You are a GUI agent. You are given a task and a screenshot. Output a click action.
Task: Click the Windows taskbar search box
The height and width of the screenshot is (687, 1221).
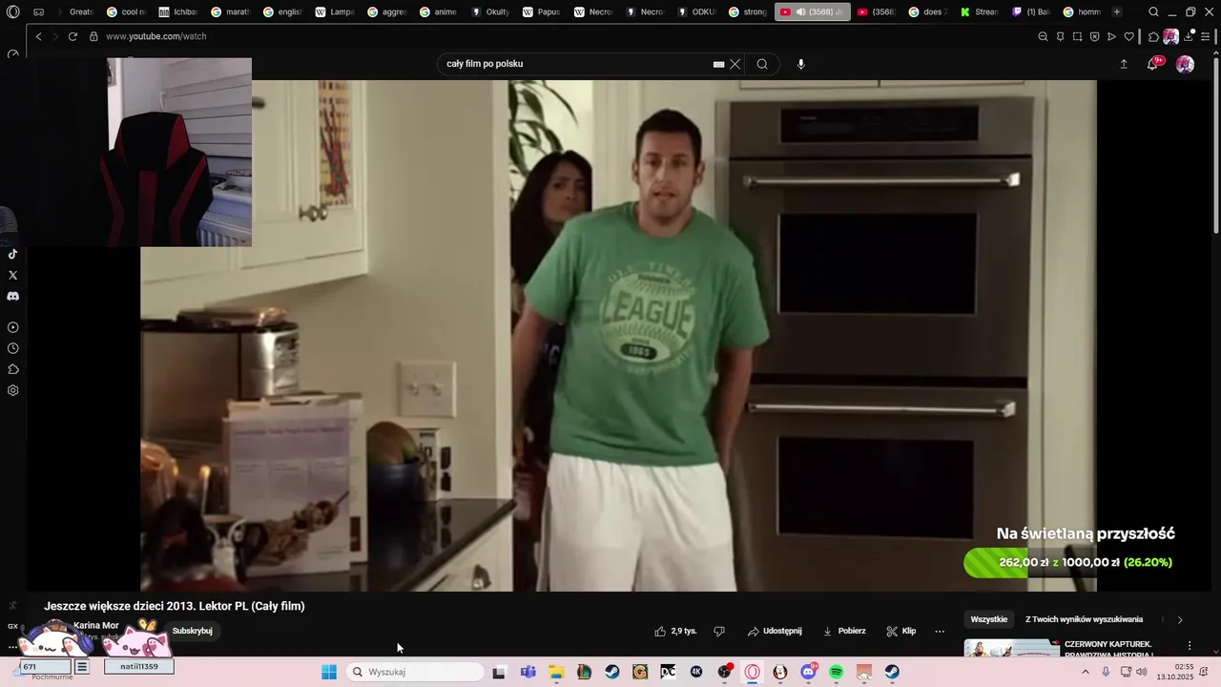(415, 672)
